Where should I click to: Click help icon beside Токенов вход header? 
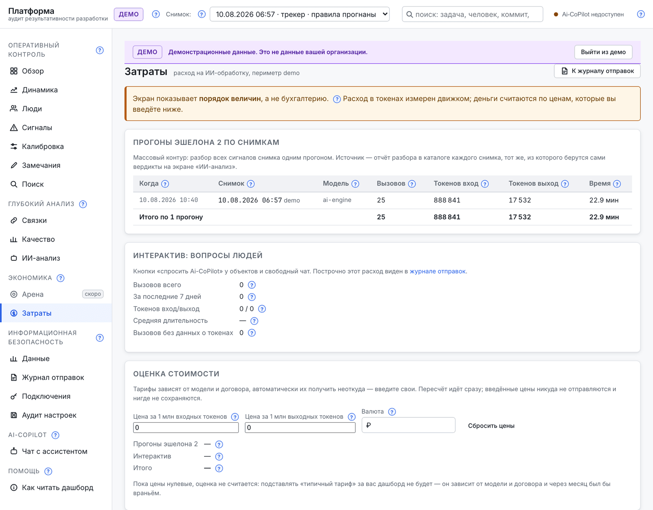tap(485, 184)
